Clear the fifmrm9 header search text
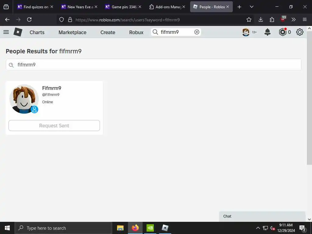Image resolution: width=312 pixels, height=234 pixels. click(x=197, y=32)
